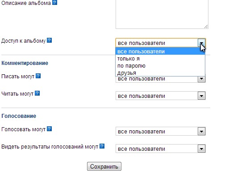The width and height of the screenshot is (233, 181).
Task: Open help icon beside Описание альбома
Action: (x=55, y=2)
